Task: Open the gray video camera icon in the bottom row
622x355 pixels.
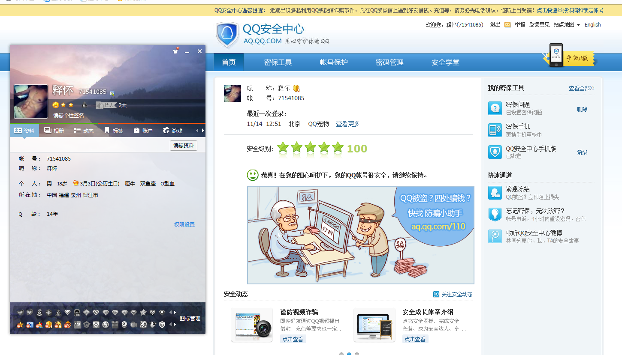Action: pyautogui.click(x=133, y=325)
